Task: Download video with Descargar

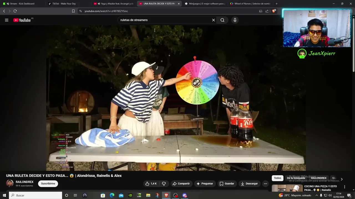Action: pos(249,184)
